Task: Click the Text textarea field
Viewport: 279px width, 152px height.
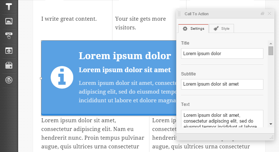Action: [222, 119]
